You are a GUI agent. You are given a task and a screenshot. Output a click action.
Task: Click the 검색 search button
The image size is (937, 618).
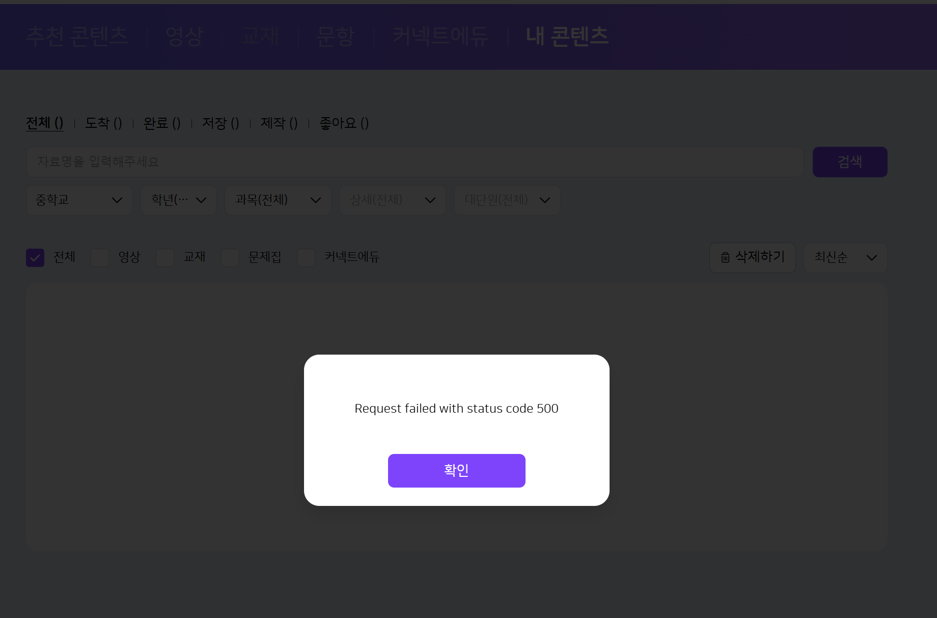click(x=849, y=162)
